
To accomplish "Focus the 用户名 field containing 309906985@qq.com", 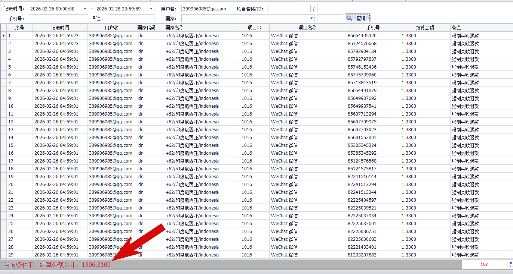I will pos(206,9).
